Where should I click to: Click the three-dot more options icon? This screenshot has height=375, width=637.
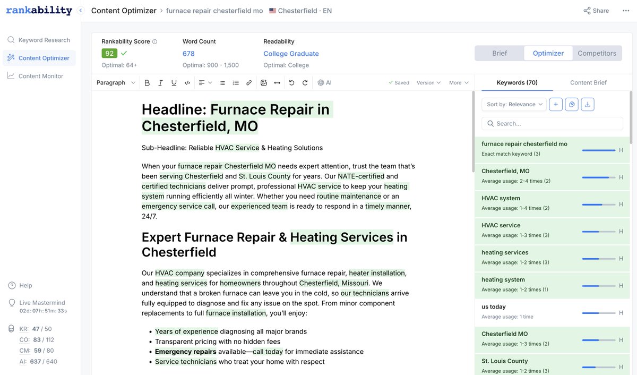click(626, 11)
